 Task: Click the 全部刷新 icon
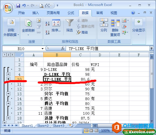pos(28,23)
